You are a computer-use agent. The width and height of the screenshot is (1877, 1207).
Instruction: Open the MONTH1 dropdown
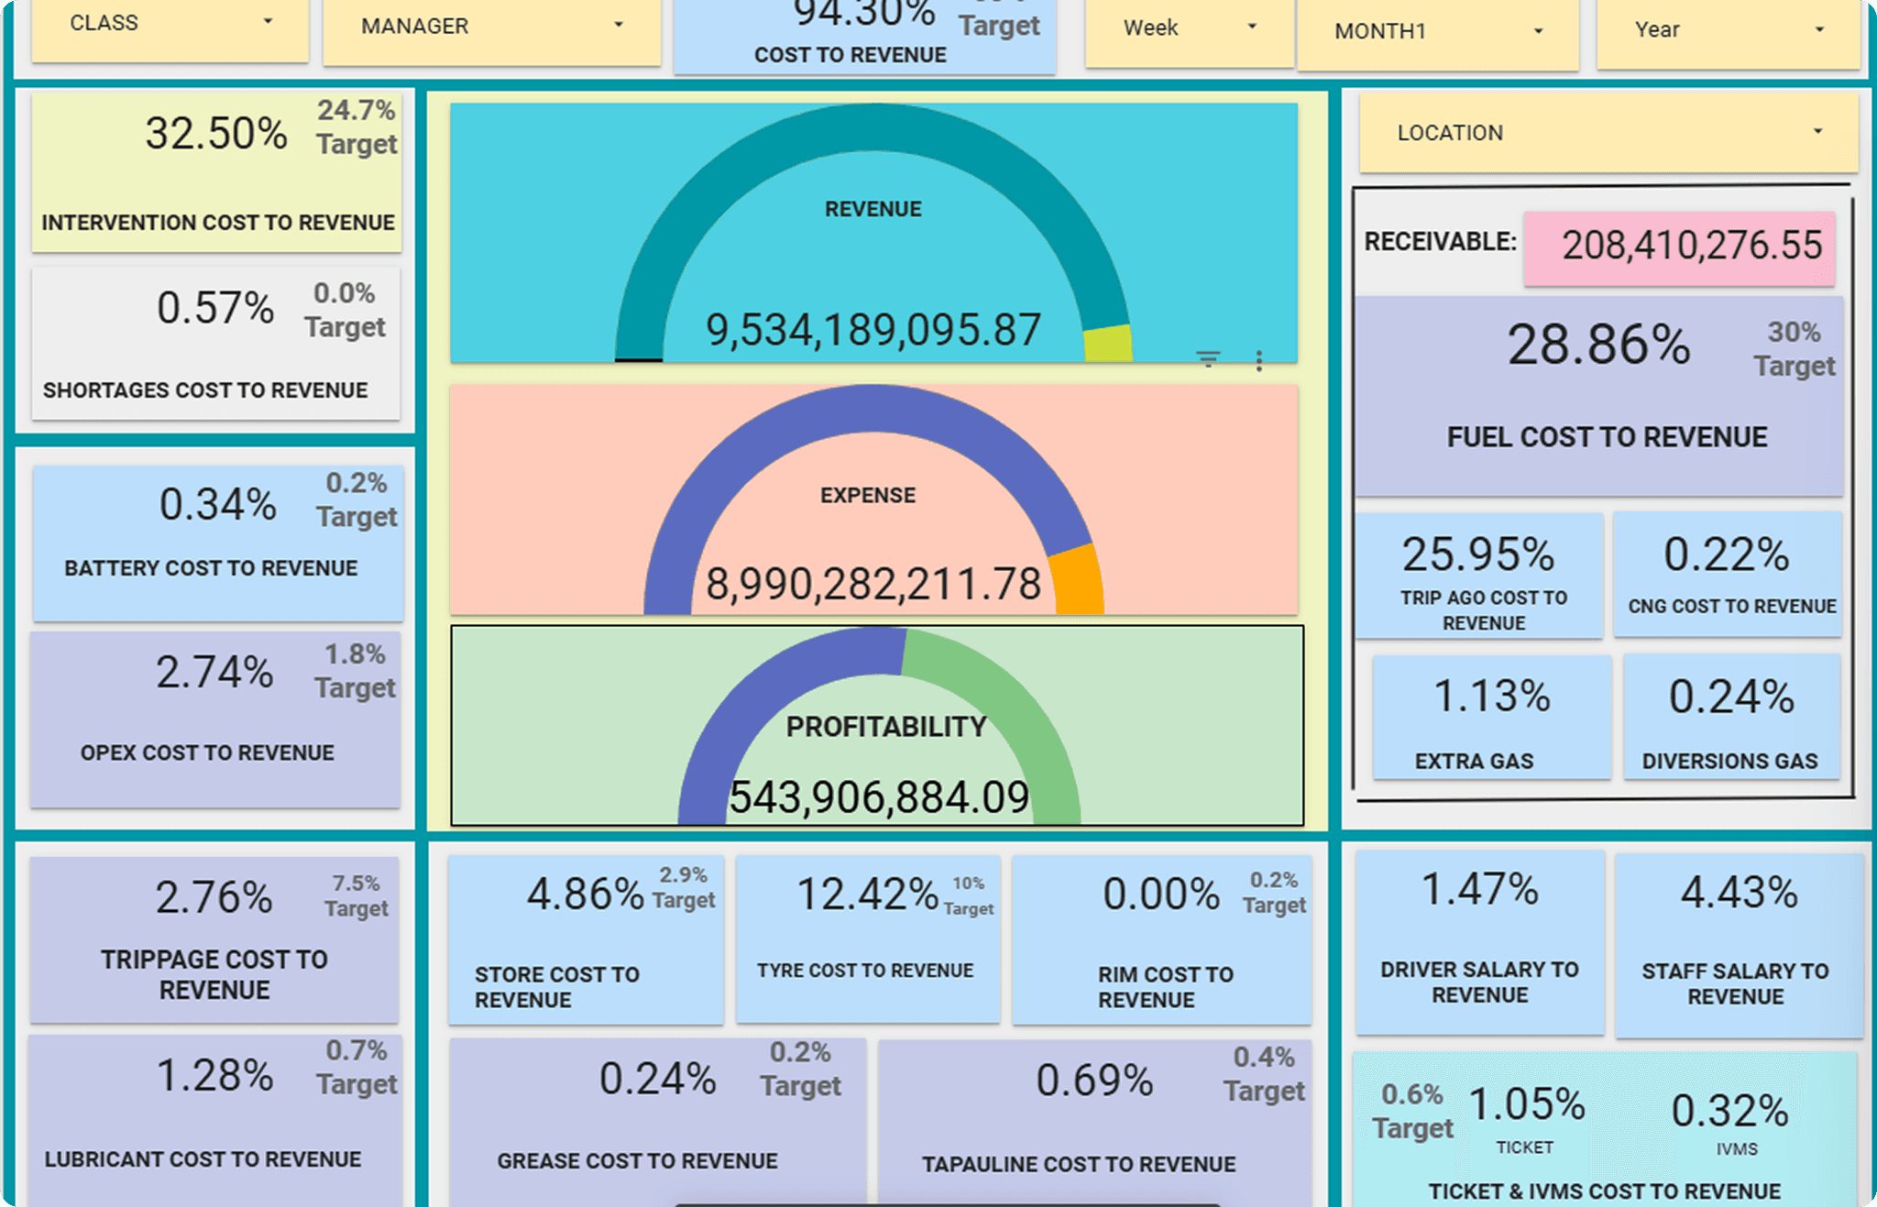tap(1438, 33)
